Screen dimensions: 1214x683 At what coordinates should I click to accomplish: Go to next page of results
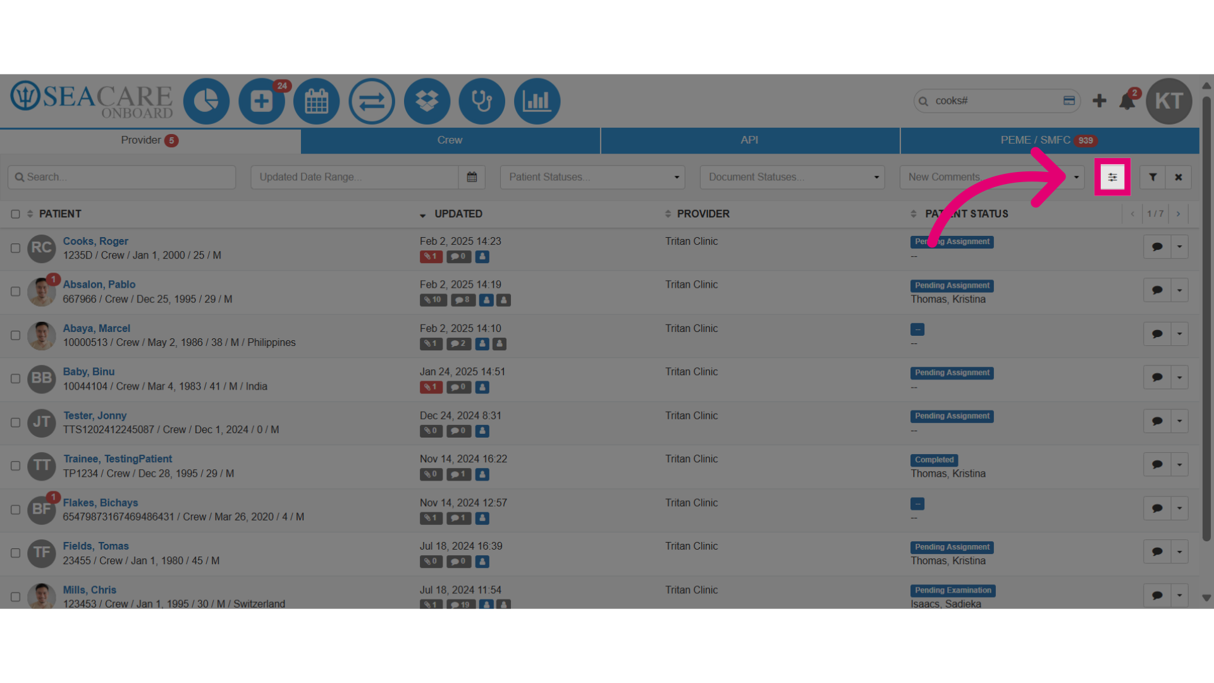pyautogui.click(x=1178, y=214)
